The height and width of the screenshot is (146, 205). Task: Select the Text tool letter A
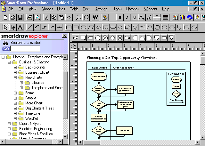coord(20,28)
